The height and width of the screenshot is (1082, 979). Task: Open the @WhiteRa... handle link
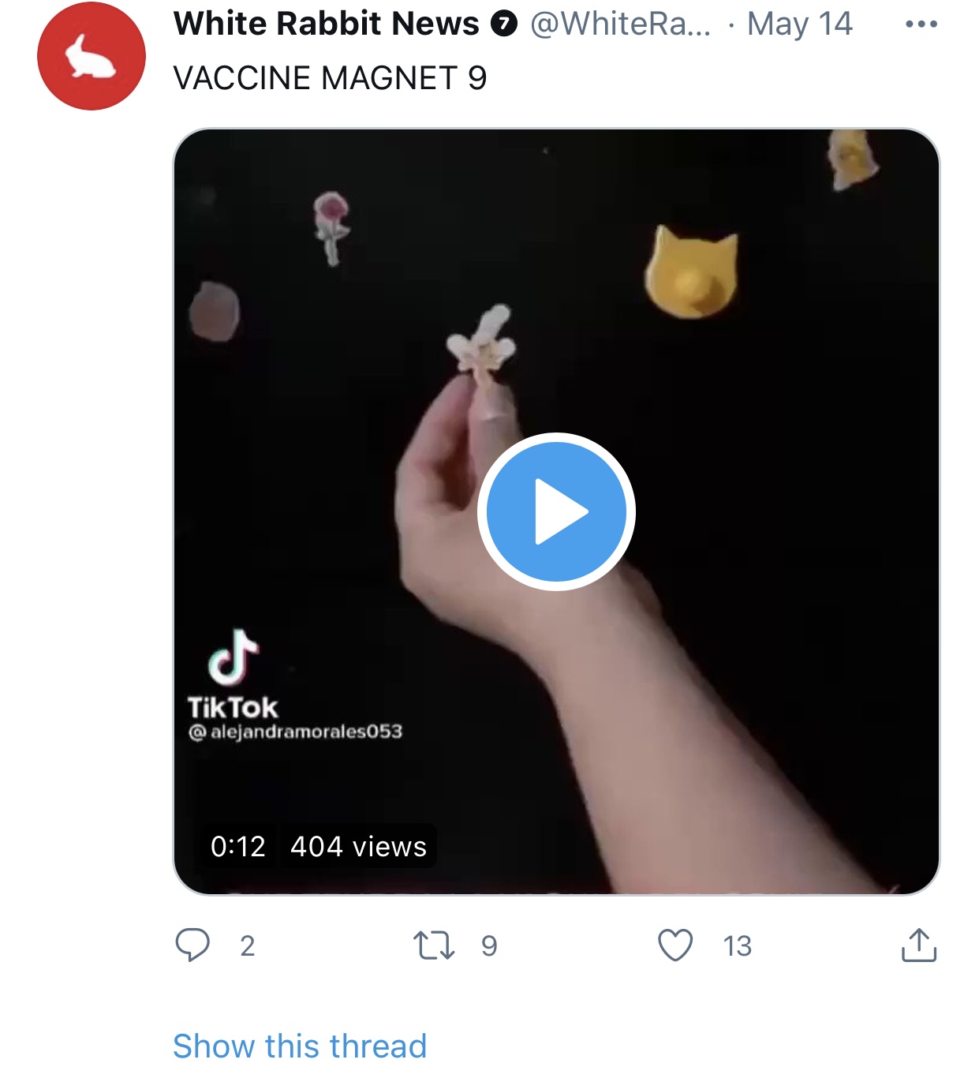(620, 24)
